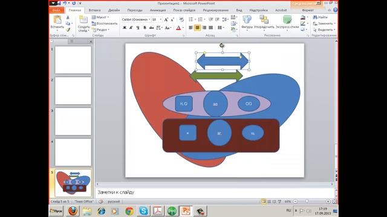Open Skype from the taskbar
This screenshot has width=387, height=217.
143,211
